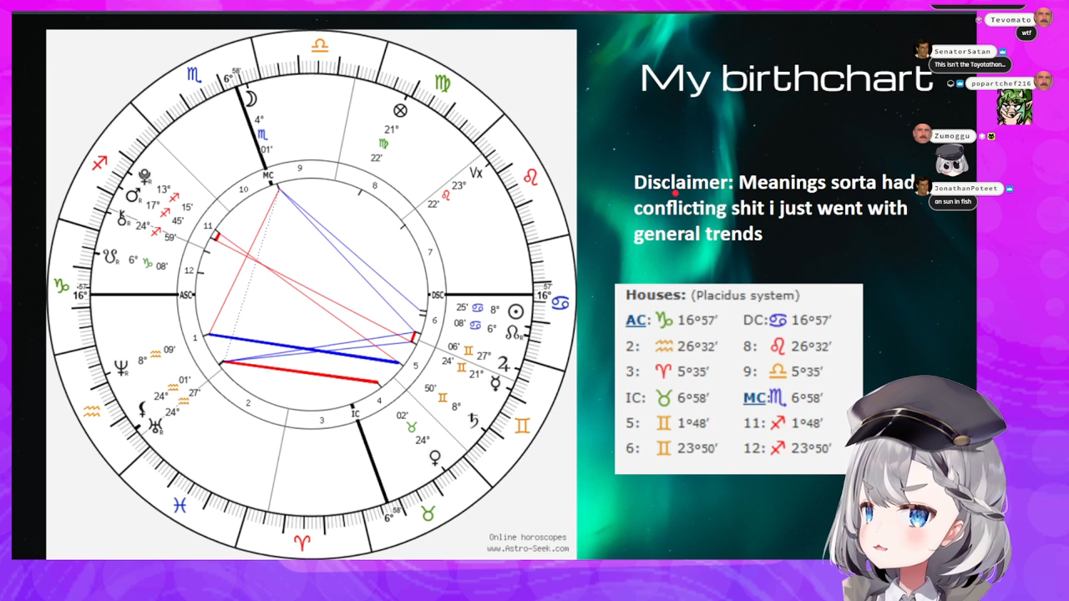This screenshot has width=1069, height=601.
Task: Click the Neptune trident glyph in the chart
Action: click(122, 368)
